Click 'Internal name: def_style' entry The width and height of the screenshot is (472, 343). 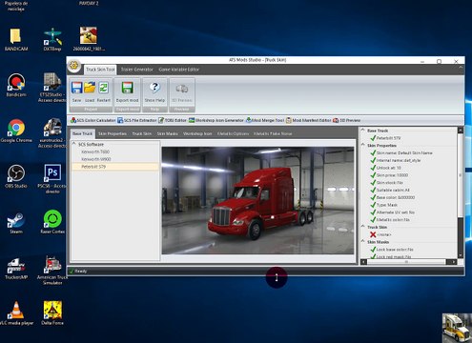(399, 160)
